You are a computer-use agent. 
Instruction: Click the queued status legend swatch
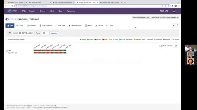[x=81, y=39]
